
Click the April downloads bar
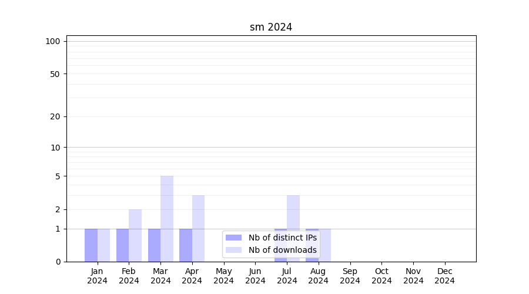pos(199,228)
